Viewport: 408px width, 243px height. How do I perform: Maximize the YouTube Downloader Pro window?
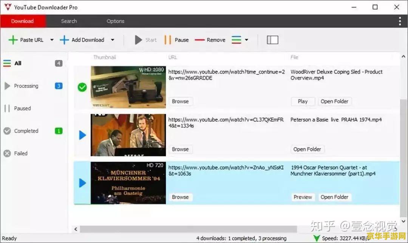375,7
